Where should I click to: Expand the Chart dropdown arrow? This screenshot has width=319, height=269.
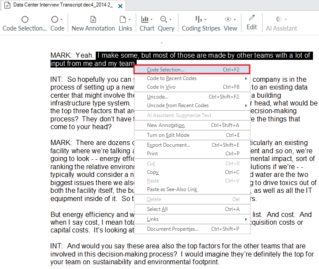(x=152, y=20)
